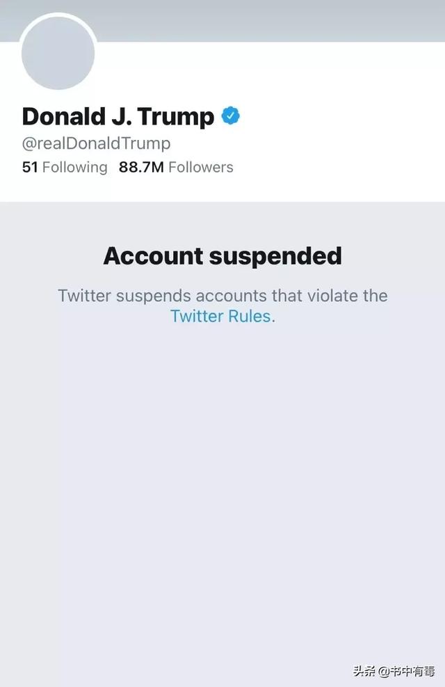Select the word 'Trump' in profile name
Viewport: 445px width, 687px height.
(x=177, y=118)
